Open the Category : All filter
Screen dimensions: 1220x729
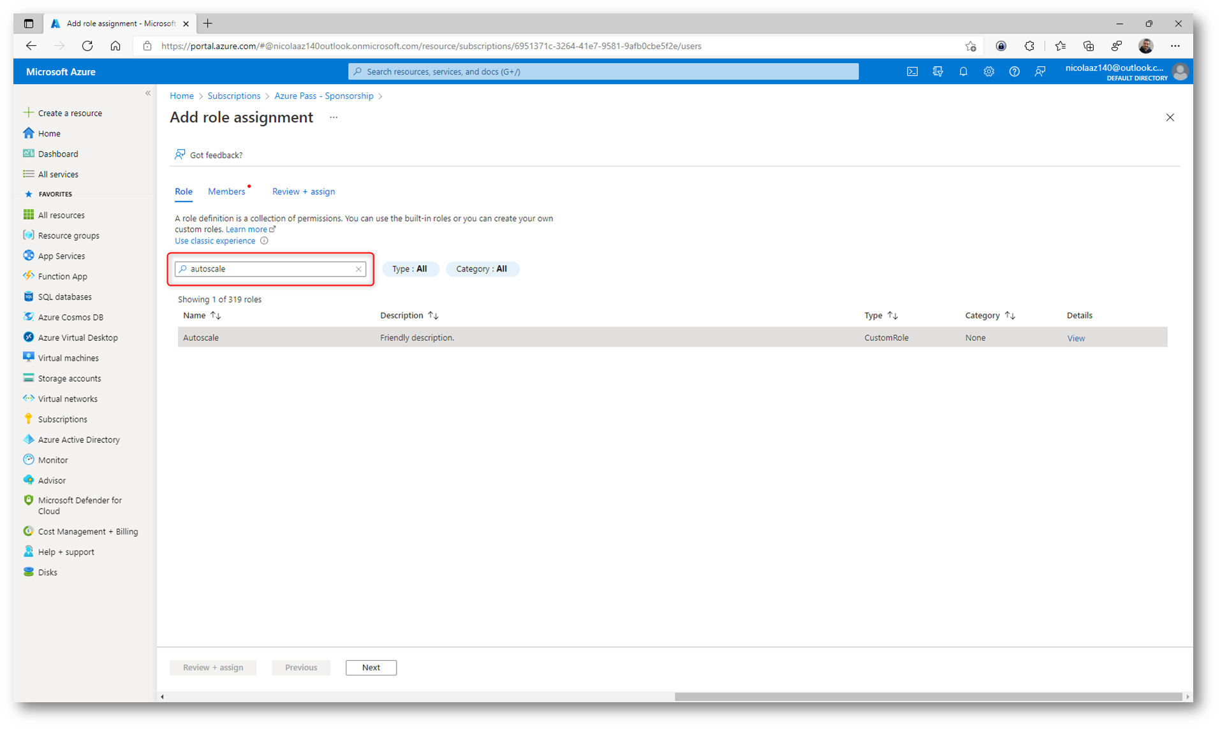481,269
